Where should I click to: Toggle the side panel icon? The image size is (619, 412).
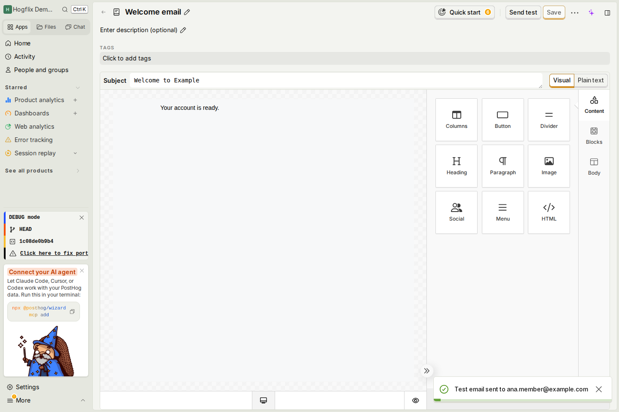[x=607, y=12]
